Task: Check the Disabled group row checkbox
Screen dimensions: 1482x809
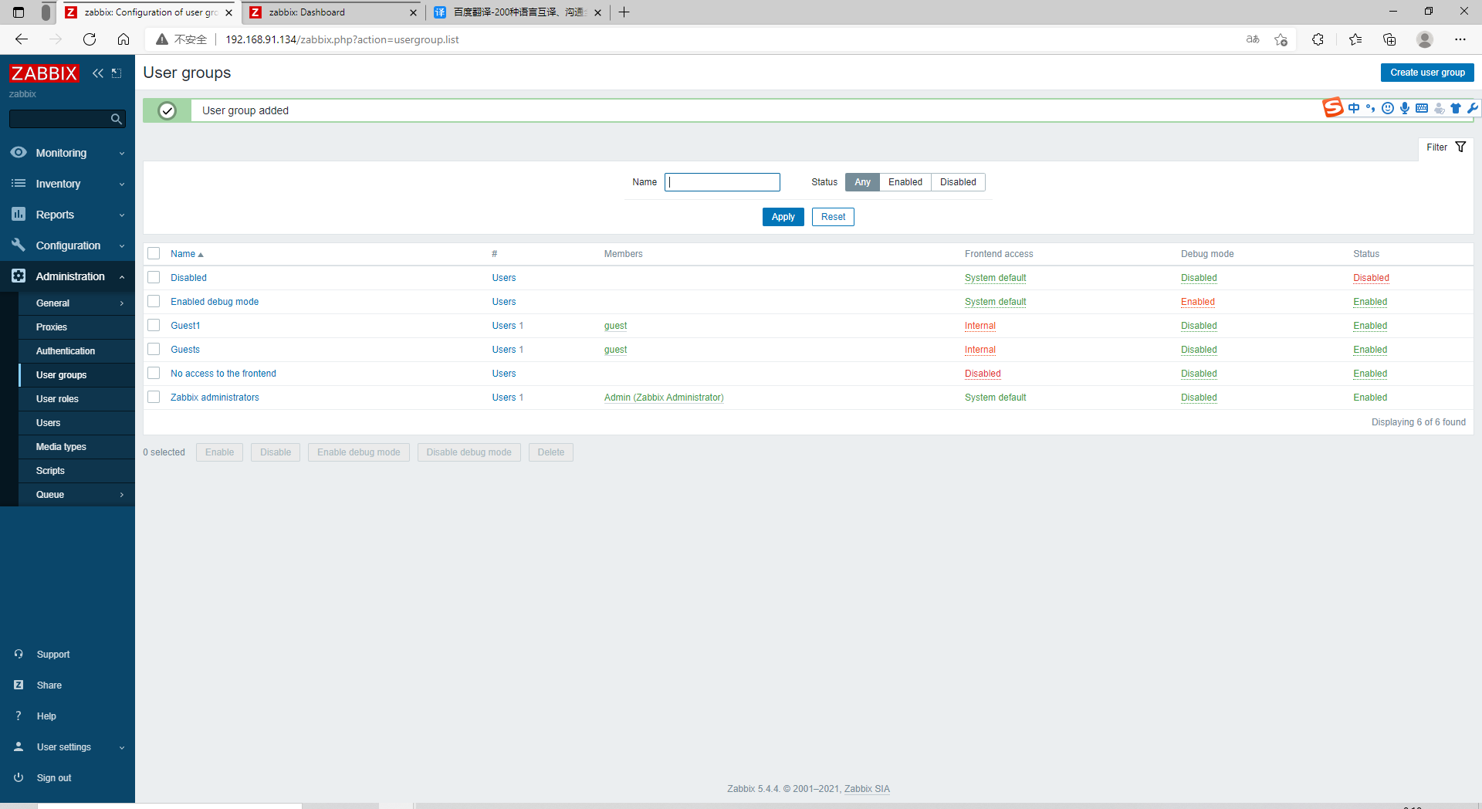Action: tap(154, 277)
